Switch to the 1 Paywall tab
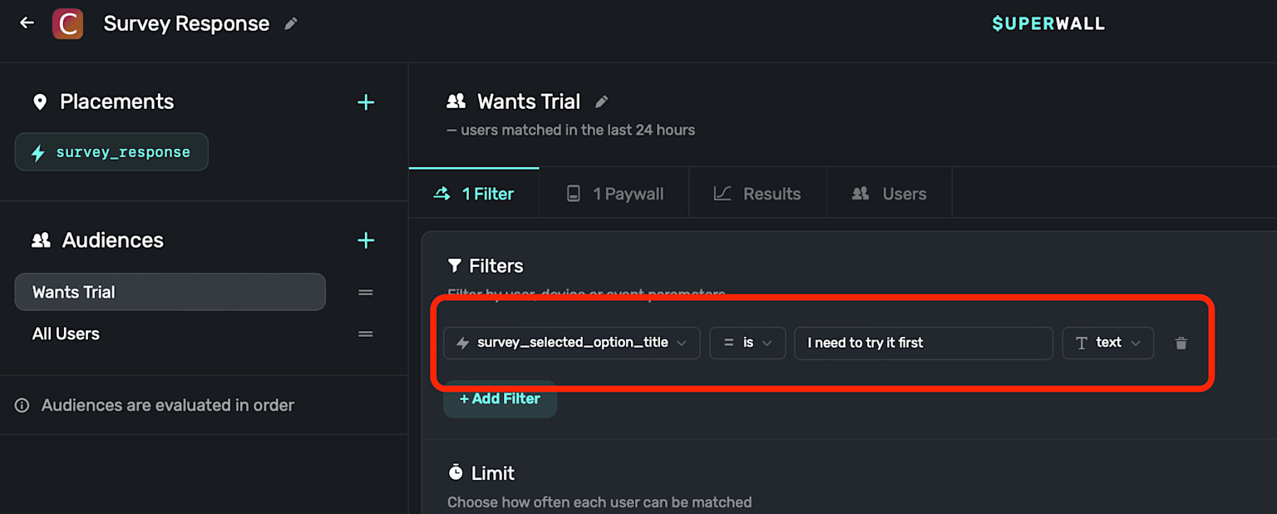The width and height of the screenshot is (1277, 514). pyautogui.click(x=614, y=194)
